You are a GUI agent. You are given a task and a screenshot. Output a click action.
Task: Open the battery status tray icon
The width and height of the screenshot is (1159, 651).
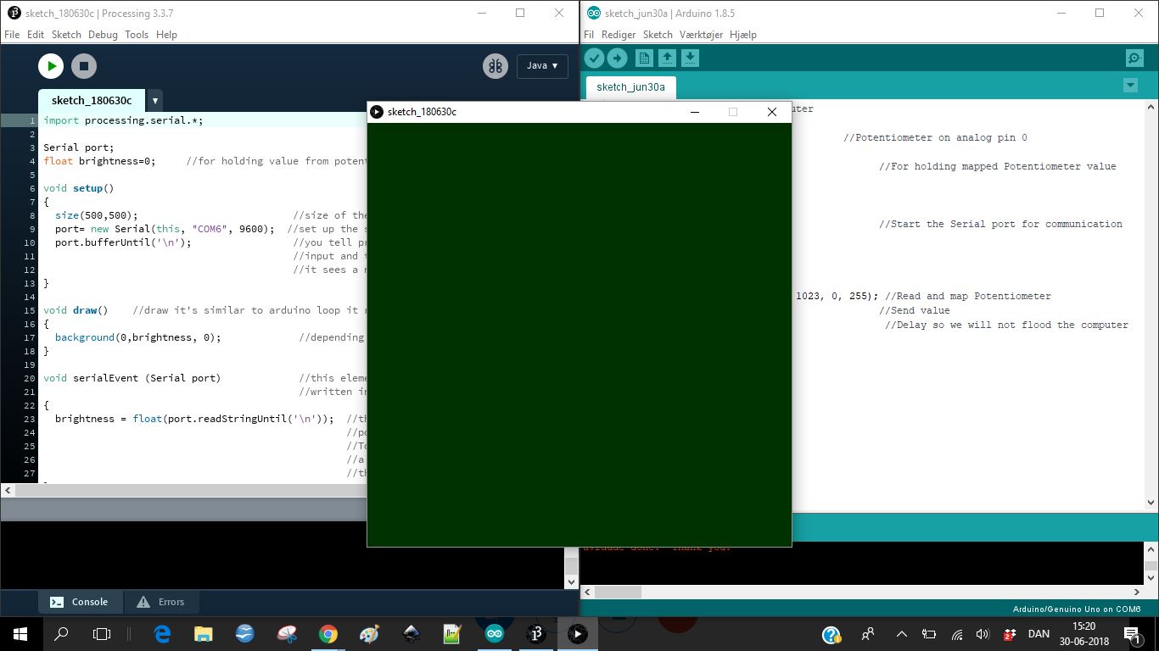929,634
